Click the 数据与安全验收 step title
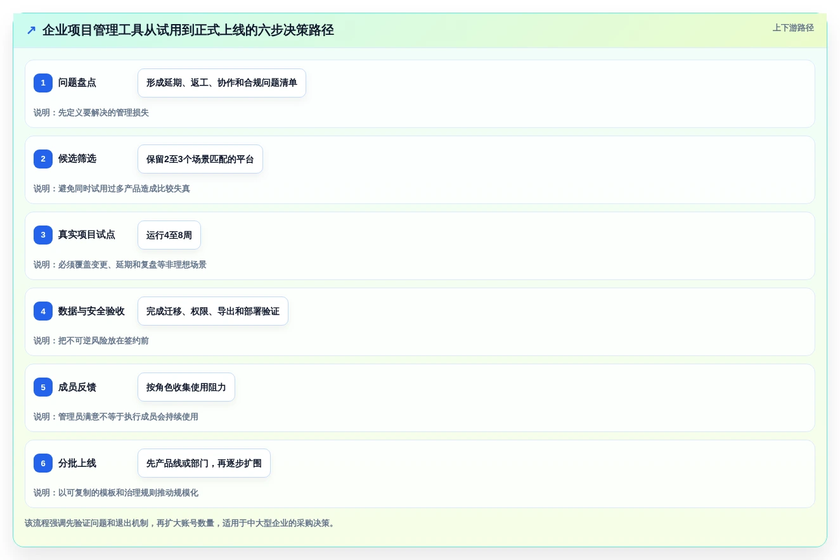This screenshot has width=840, height=560. click(91, 311)
